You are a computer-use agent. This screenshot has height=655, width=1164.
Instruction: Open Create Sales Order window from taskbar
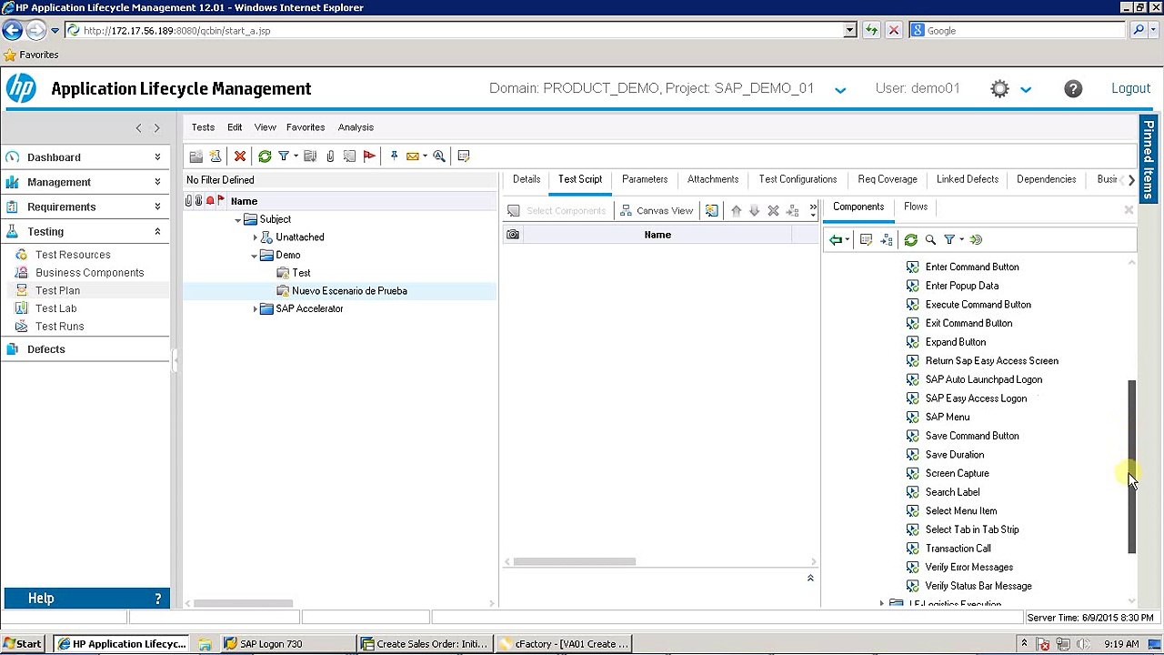[x=425, y=644]
